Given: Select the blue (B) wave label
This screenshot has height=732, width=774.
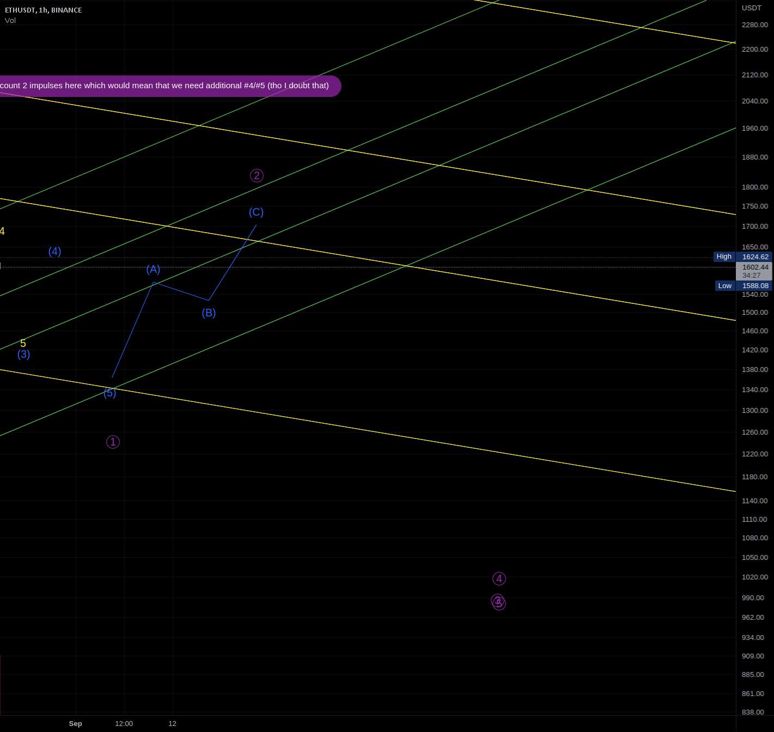Looking at the screenshot, I should pos(209,313).
